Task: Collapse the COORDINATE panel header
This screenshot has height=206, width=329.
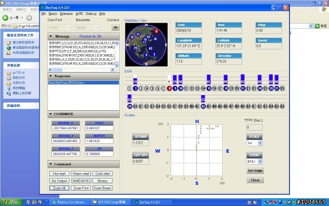Action: (x=83, y=114)
